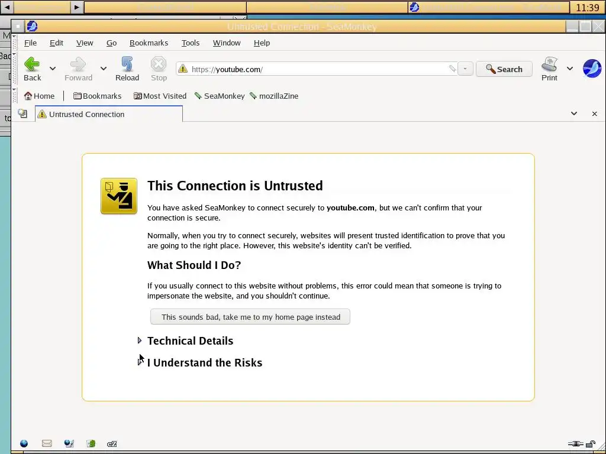Viewport: 606px width, 454px height.
Task: Open the Tools menu
Action: click(x=191, y=43)
